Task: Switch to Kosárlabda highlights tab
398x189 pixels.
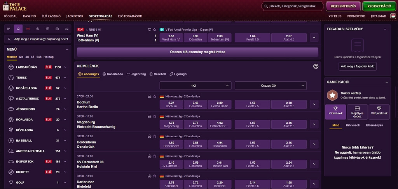Action: click(113, 74)
